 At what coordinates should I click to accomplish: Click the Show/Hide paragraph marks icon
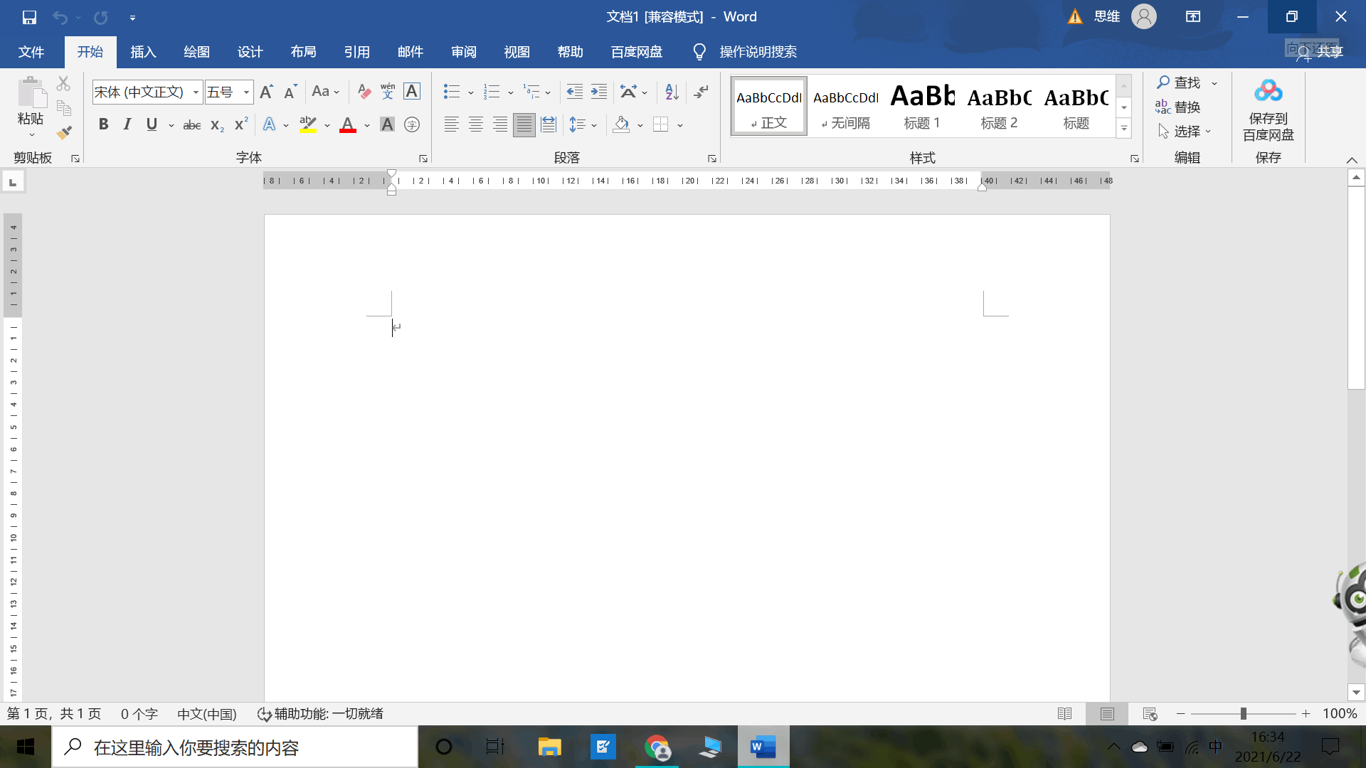click(x=701, y=92)
